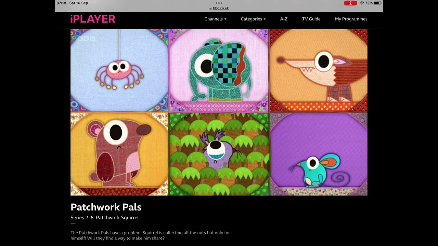Tap the Wi-Fi status icon
The width and height of the screenshot is (438, 246).
[362, 3]
